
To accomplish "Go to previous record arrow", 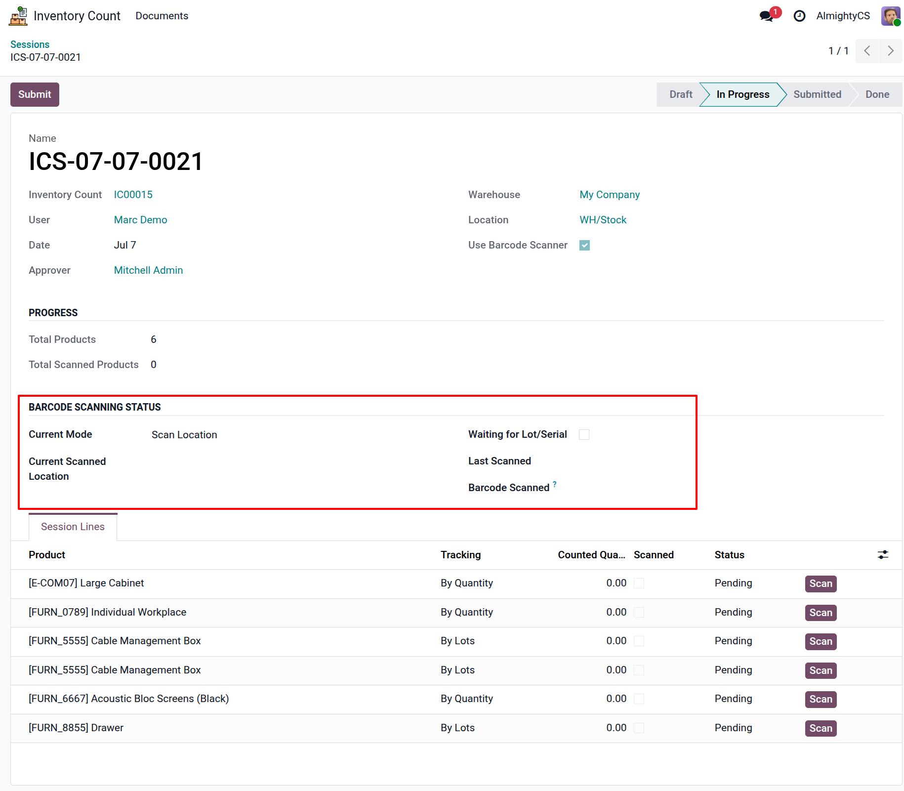I will click(867, 51).
